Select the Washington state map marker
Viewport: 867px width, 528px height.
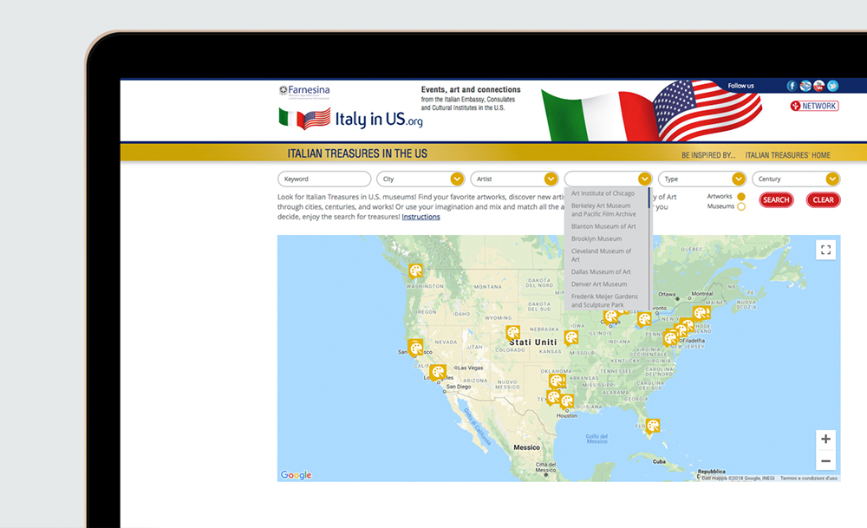tap(415, 271)
